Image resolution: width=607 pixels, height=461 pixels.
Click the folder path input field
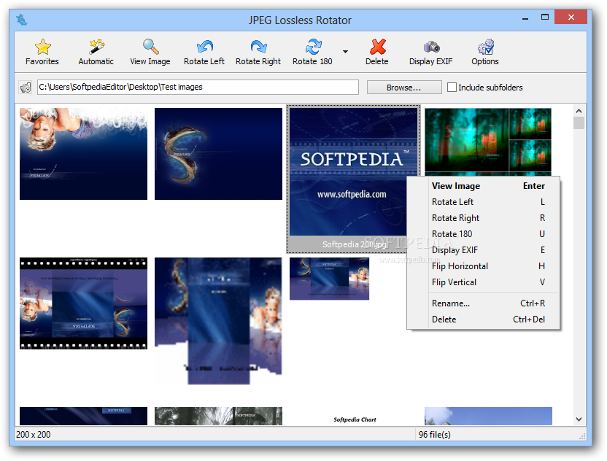(198, 87)
